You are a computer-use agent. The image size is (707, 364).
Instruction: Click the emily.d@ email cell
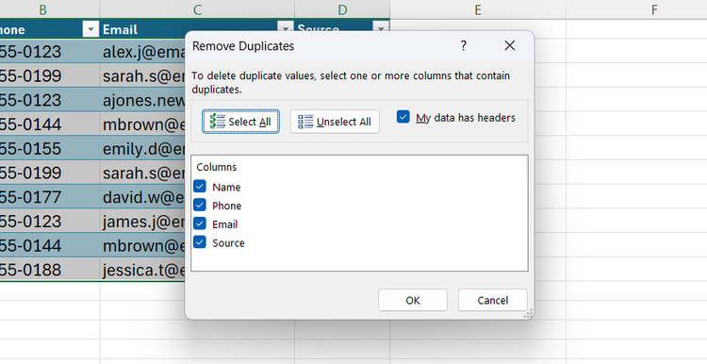pos(142,148)
